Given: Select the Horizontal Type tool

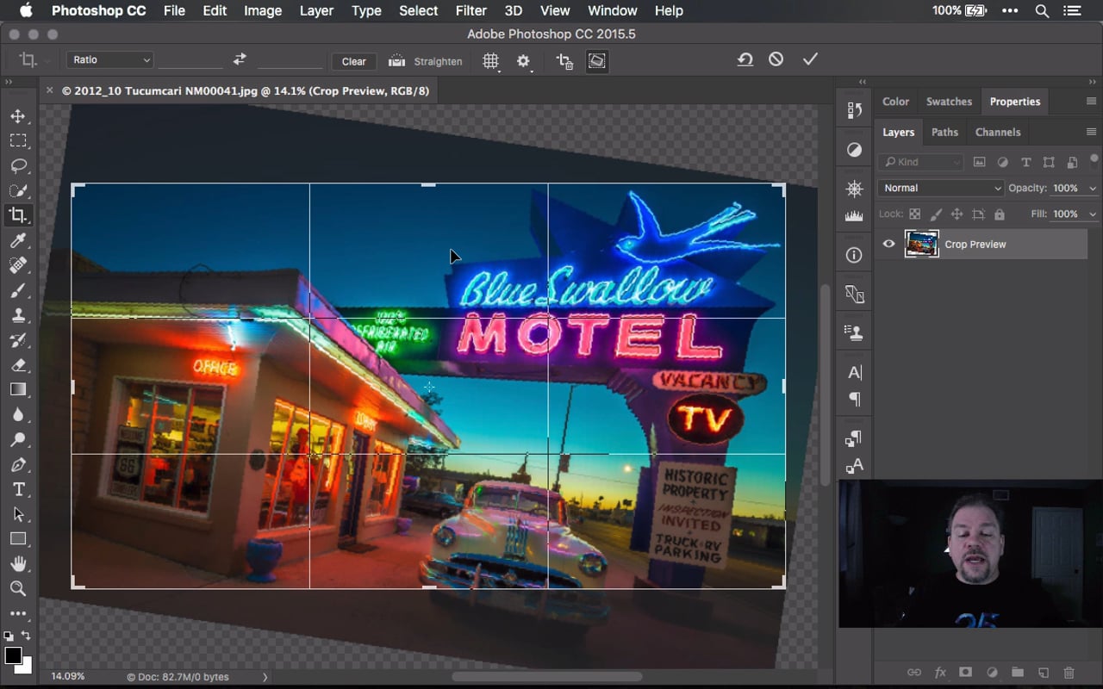Looking at the screenshot, I should (18, 489).
